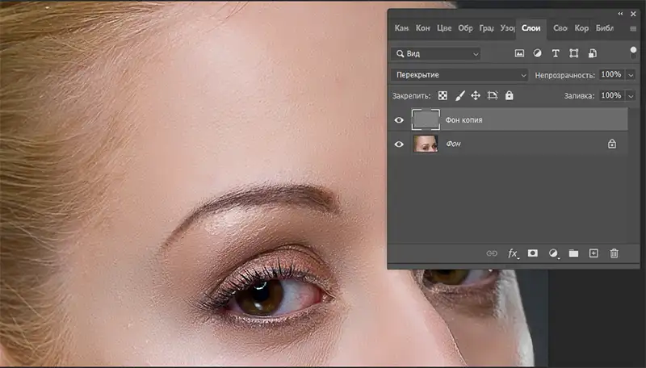The width and height of the screenshot is (646, 368).
Task: Close the Layers panel
Action: point(633,14)
